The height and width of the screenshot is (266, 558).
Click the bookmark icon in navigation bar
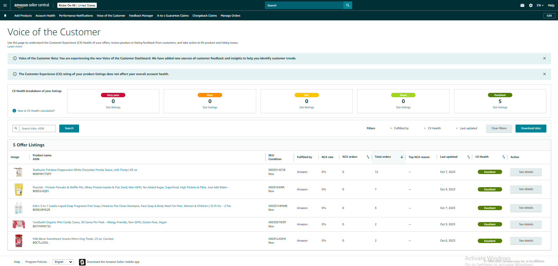(5, 16)
